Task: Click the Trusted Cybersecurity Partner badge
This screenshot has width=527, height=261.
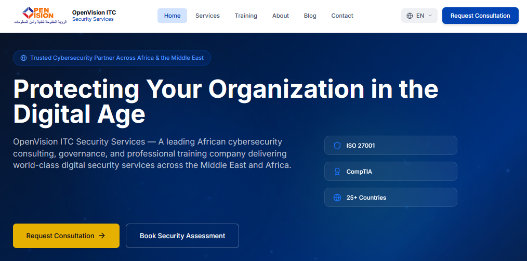Action: 112,58
